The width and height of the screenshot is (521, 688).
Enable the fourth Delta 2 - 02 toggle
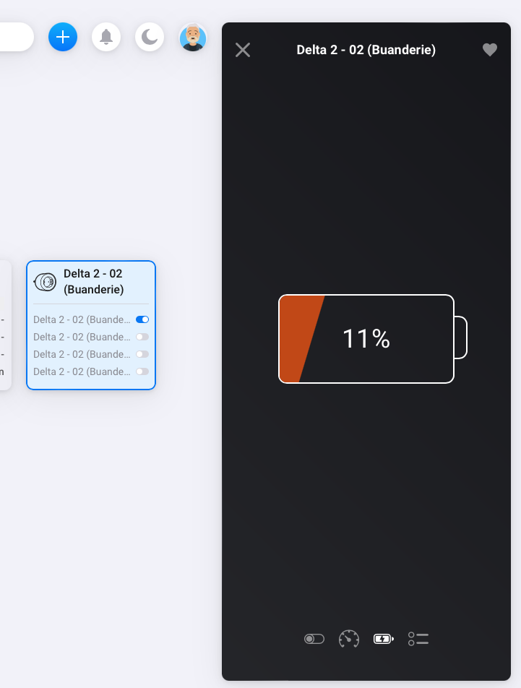[142, 371]
